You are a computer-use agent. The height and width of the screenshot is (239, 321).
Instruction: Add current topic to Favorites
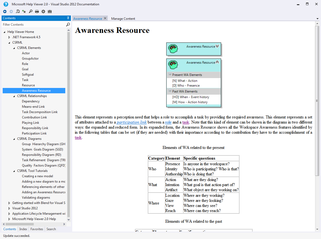click(24, 11)
